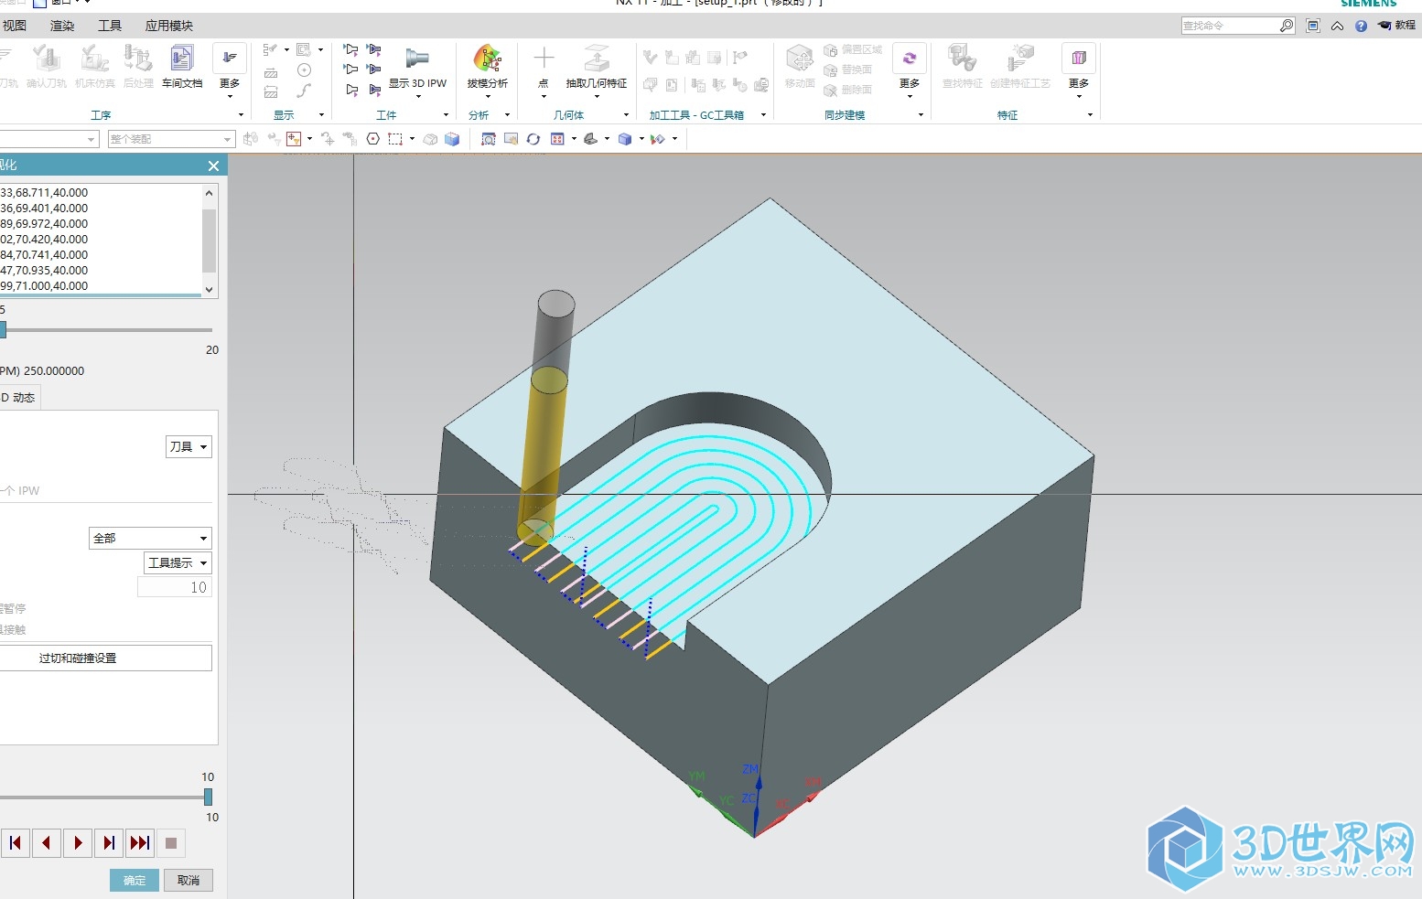Open the 刀具 display dropdown
The width and height of the screenshot is (1422, 899).
click(x=189, y=447)
